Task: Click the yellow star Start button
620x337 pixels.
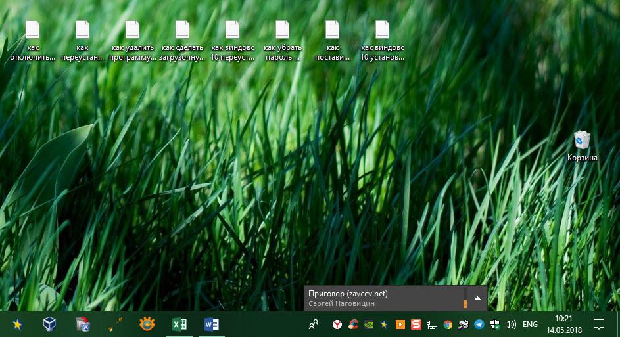Action: click(x=18, y=324)
